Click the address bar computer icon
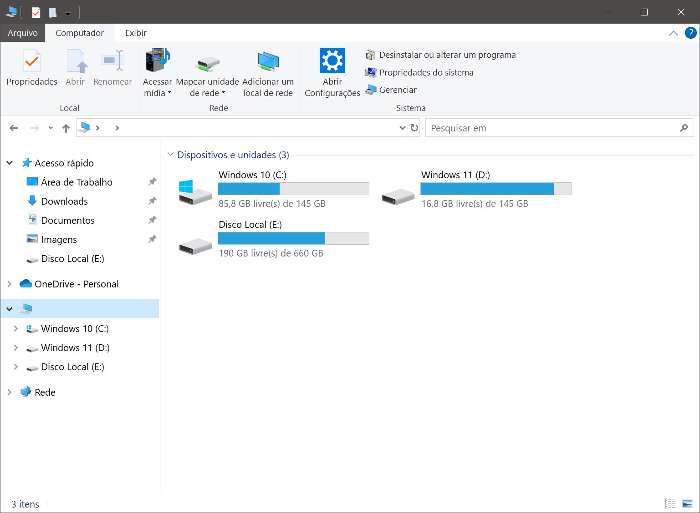This screenshot has width=700, height=513. [84, 128]
